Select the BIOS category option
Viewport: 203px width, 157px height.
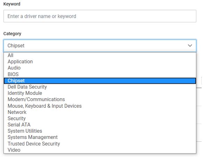click(100, 74)
